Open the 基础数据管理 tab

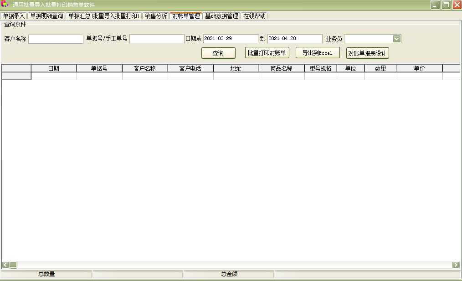pos(221,16)
